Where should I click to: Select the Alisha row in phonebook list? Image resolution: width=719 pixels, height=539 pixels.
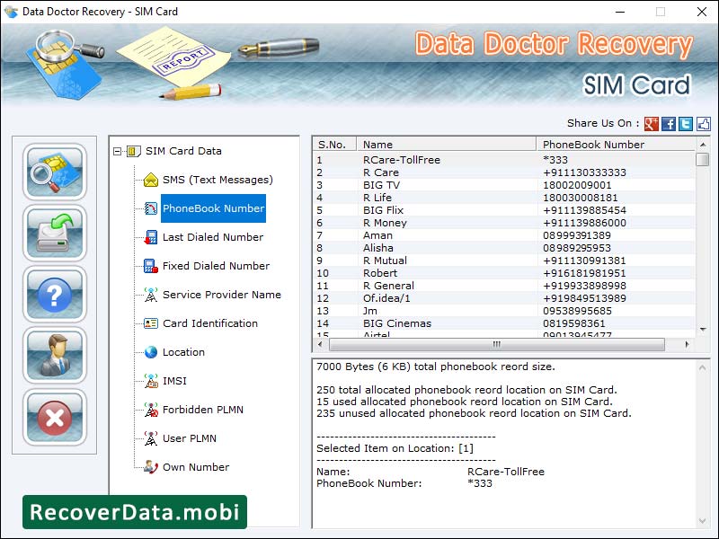tap(377, 248)
